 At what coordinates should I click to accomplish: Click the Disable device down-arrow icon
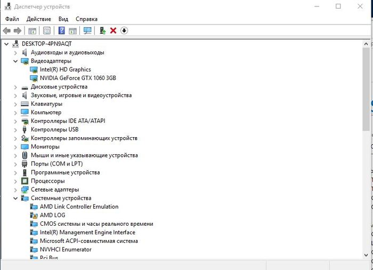tap(124, 31)
